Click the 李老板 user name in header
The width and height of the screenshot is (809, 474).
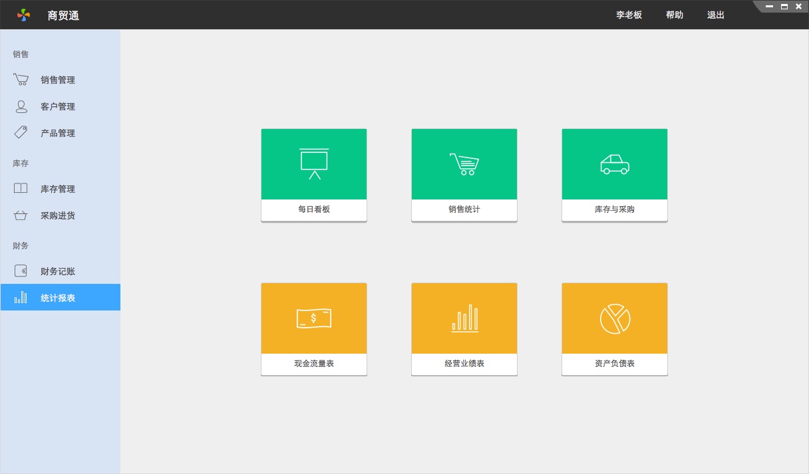pyautogui.click(x=629, y=15)
